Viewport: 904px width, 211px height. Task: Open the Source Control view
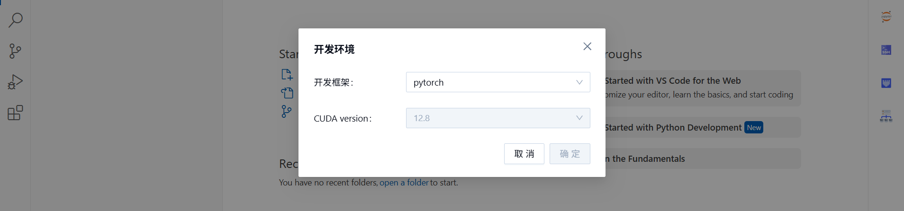tap(15, 51)
